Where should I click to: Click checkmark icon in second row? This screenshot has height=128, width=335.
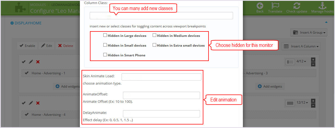(24, 103)
